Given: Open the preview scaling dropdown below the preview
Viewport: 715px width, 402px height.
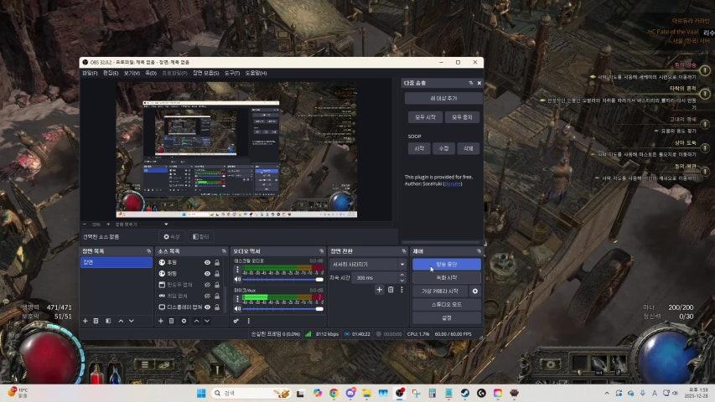Looking at the screenshot, I should tap(141, 224).
